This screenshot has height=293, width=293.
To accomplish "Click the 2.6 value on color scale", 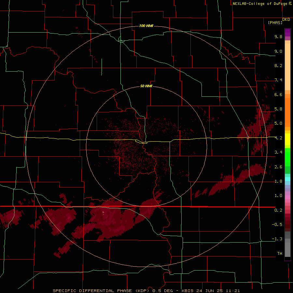I will [x=278, y=167].
